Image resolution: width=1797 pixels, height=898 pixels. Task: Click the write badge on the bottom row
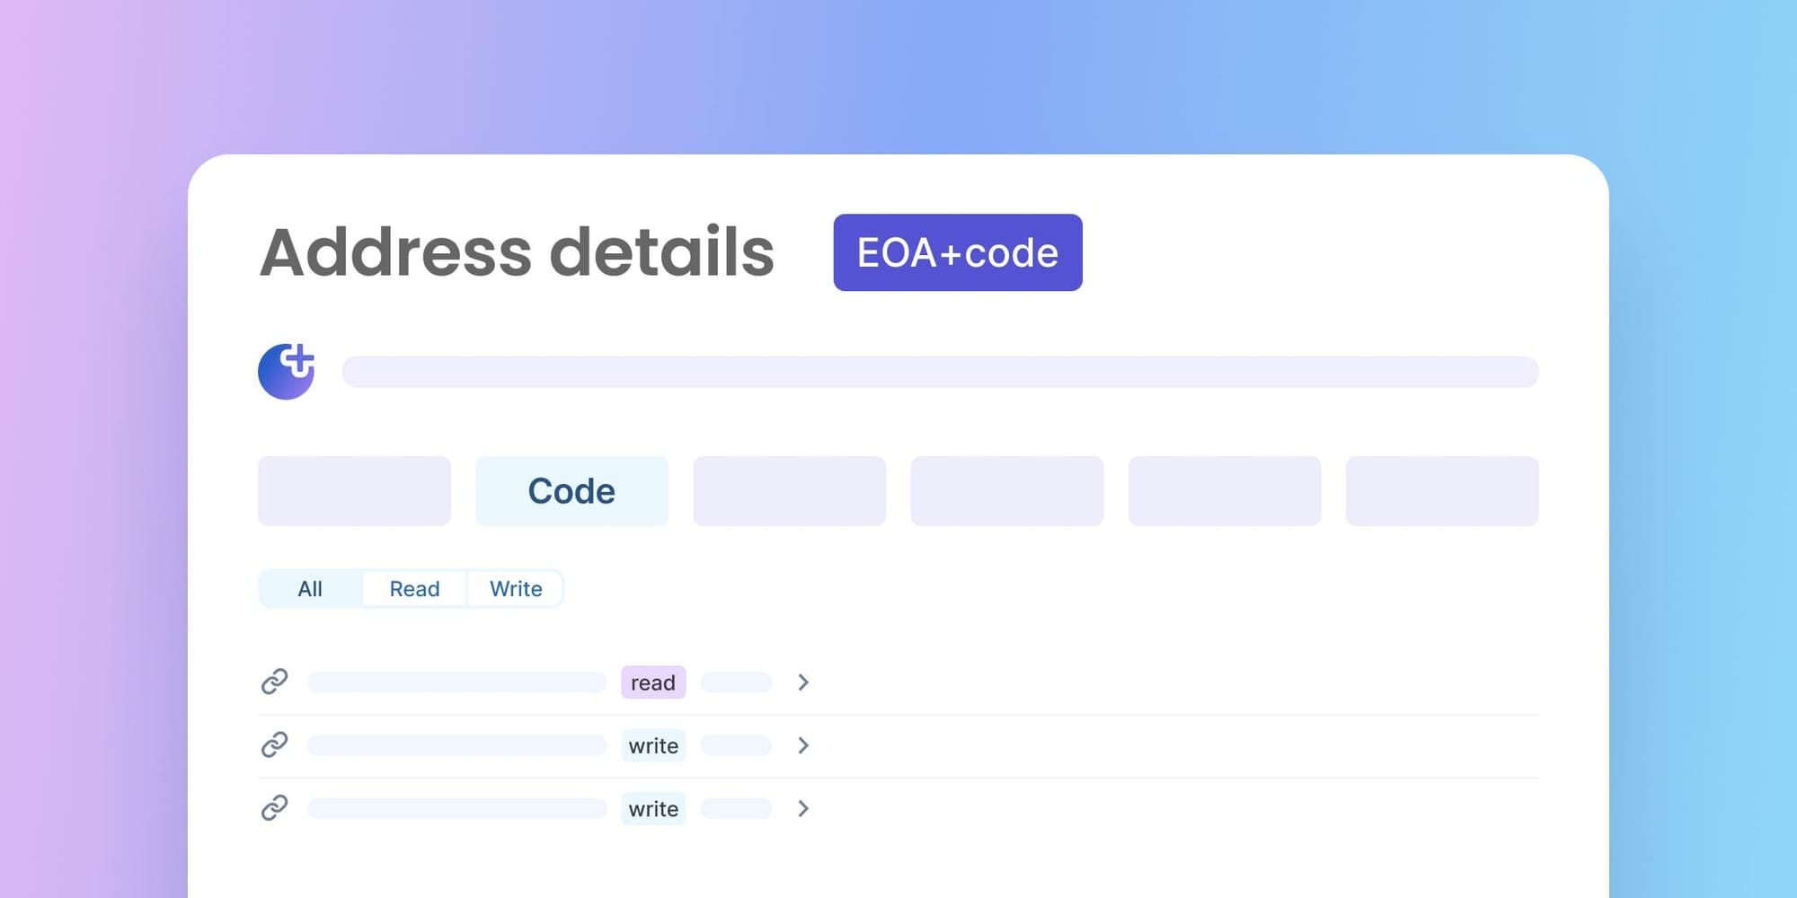click(653, 808)
